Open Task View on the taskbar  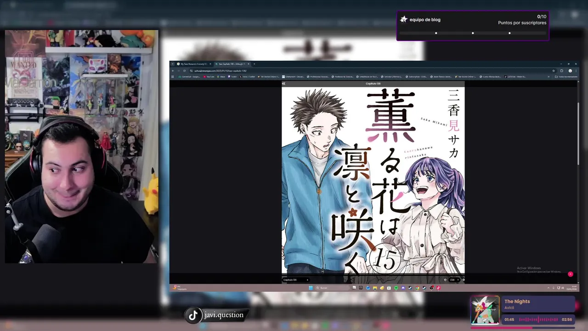tap(354, 287)
